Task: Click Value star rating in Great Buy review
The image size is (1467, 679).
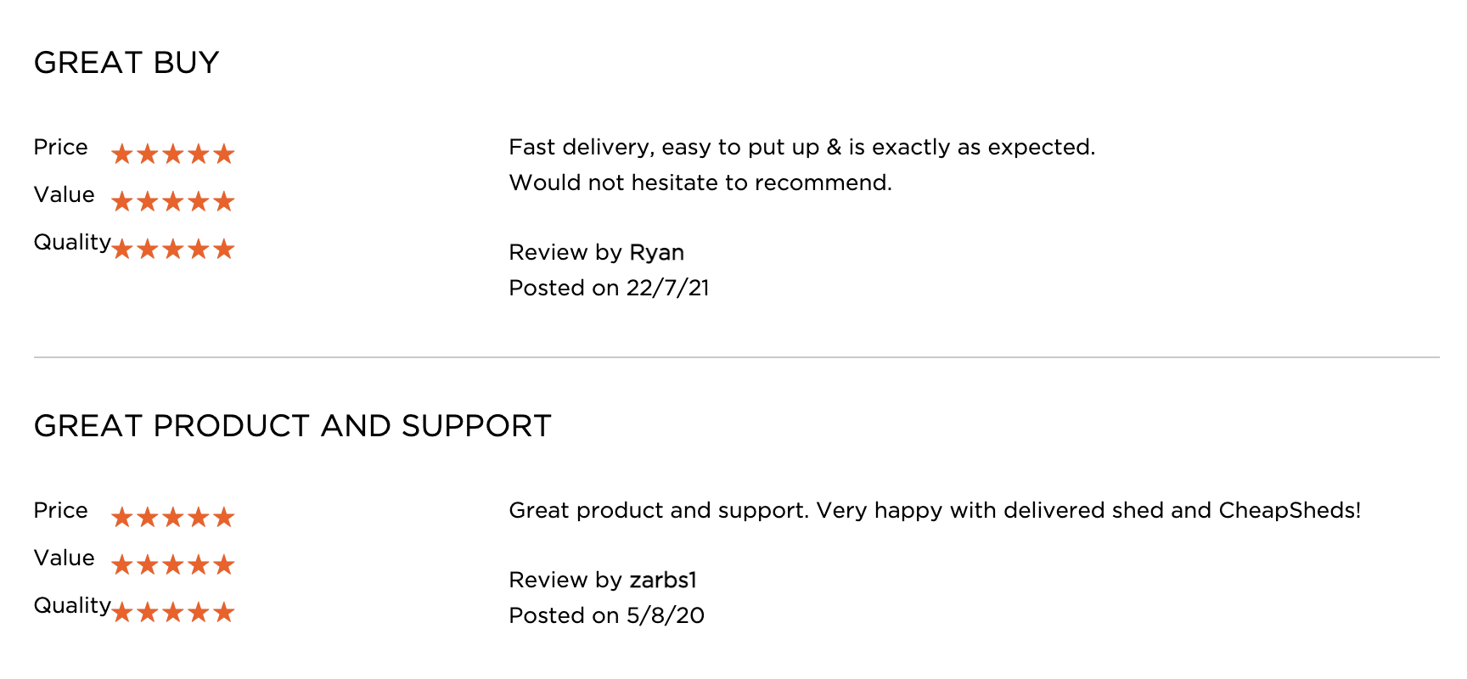Action: point(172,201)
